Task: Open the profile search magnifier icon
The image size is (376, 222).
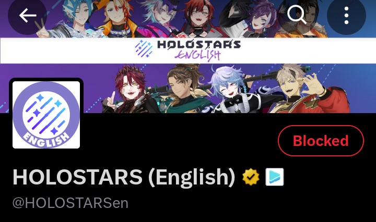Action: pos(297,15)
